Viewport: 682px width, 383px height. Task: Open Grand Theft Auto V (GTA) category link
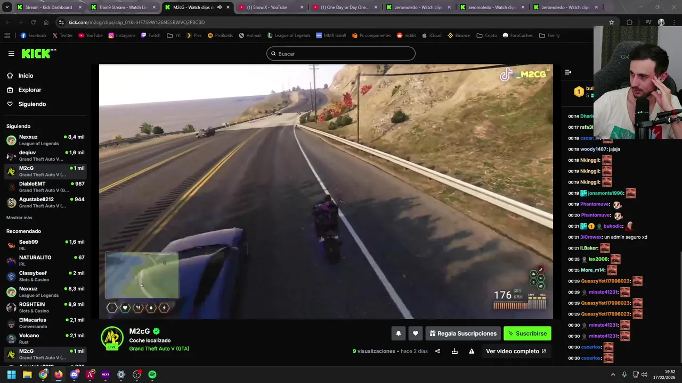pos(159,348)
